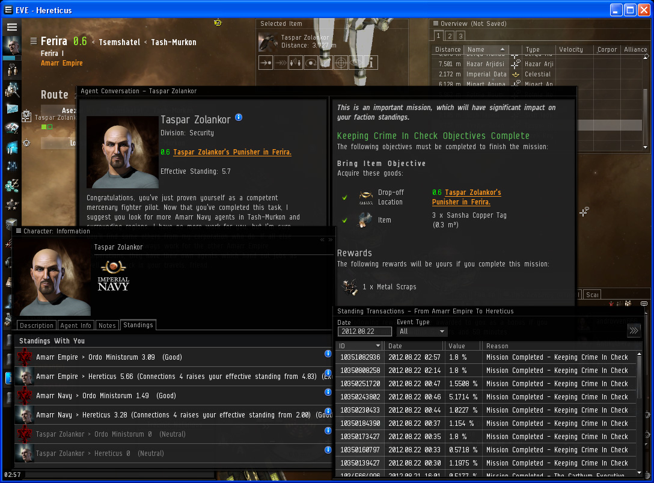654x483 pixels.
Task: Click the Scan button behind the mission window
Action: [x=592, y=294]
